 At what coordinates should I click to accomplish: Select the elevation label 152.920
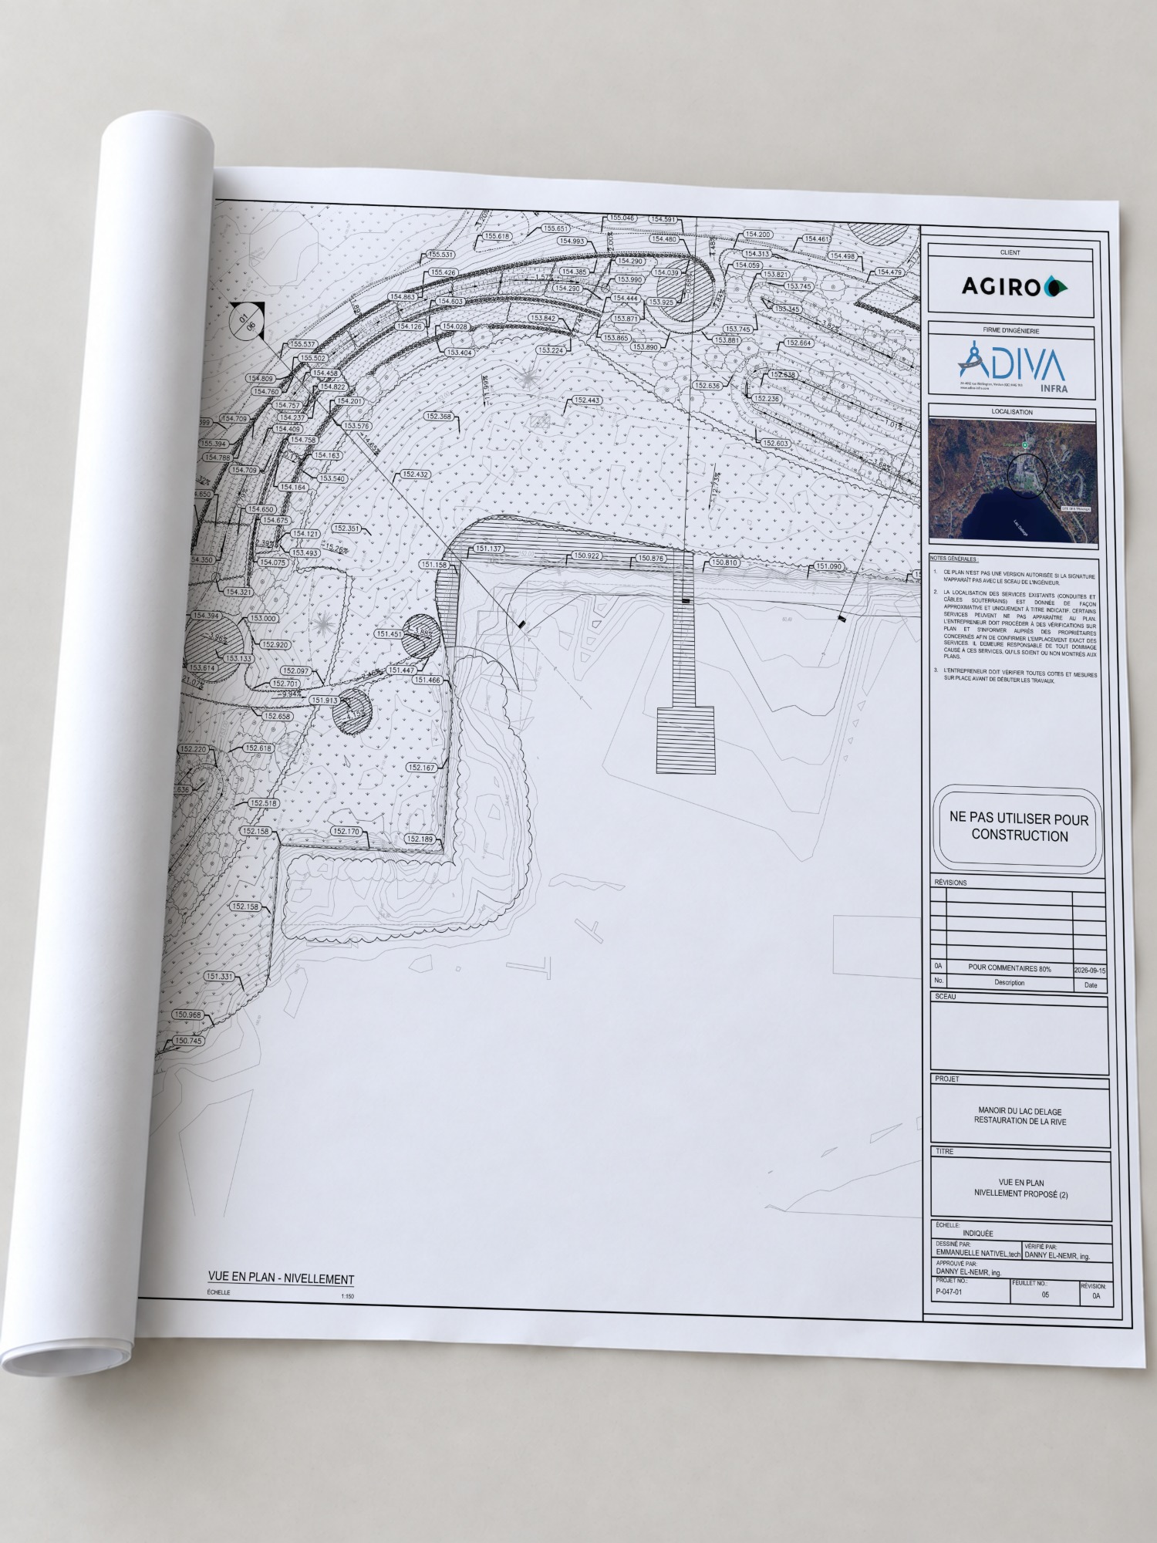coord(275,645)
